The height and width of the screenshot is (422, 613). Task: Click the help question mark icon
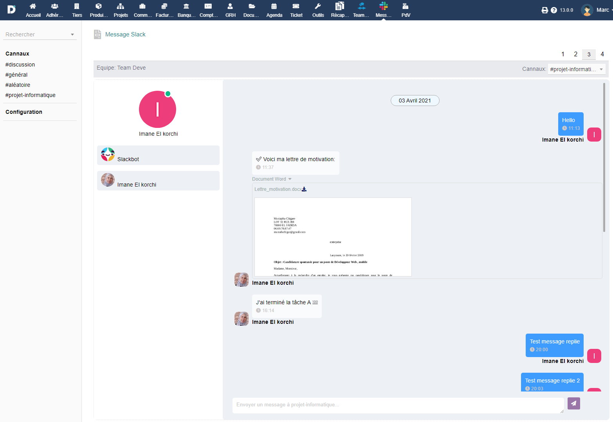coord(554,10)
